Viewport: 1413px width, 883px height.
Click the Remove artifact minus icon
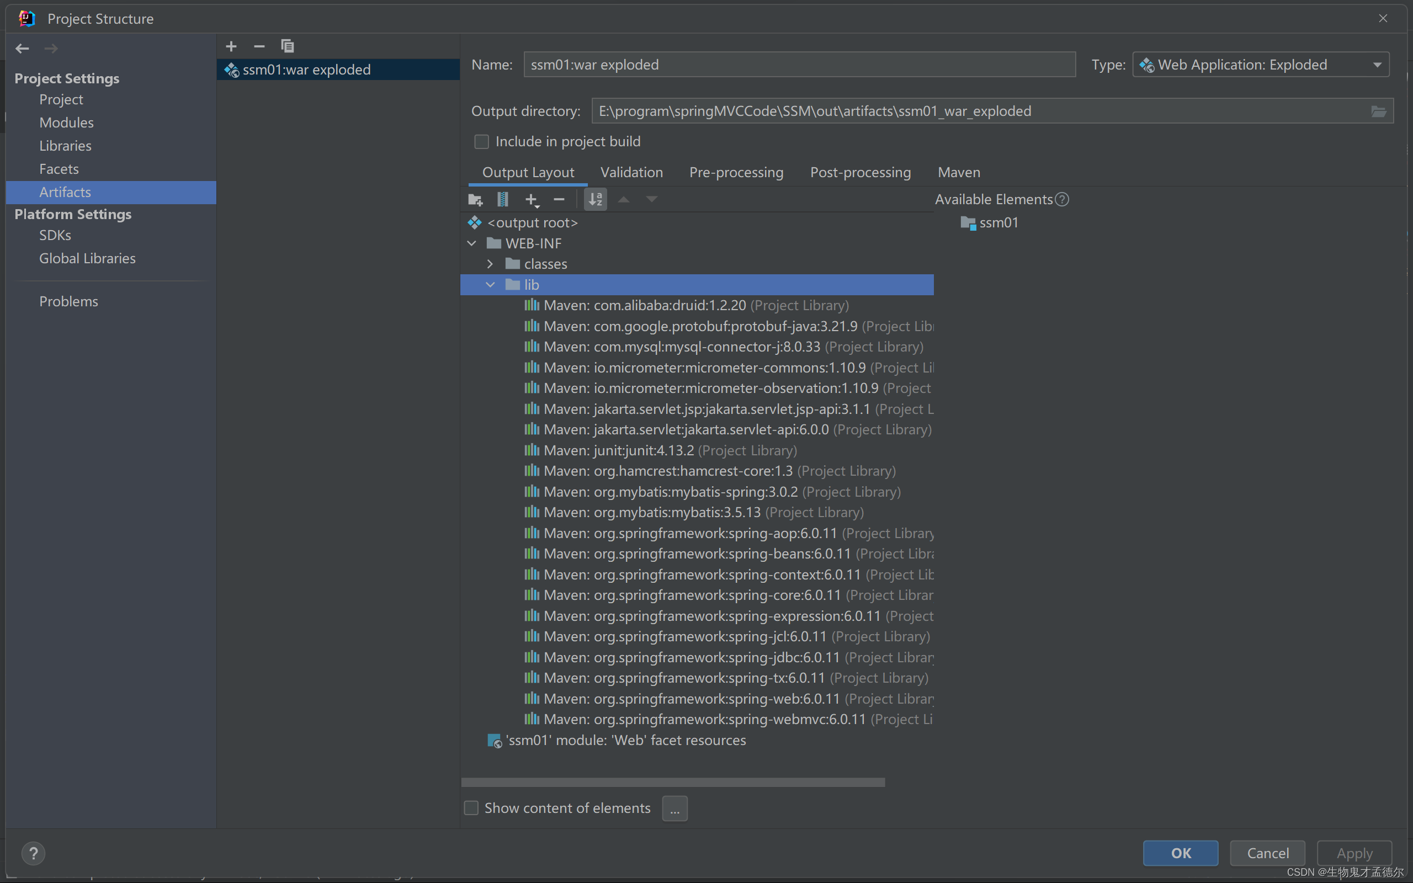[259, 46]
